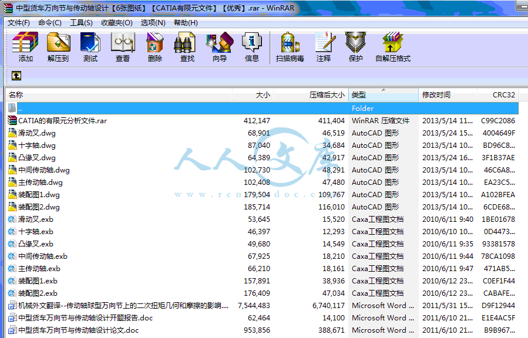Select the 滑动叉.dwg file icon
The width and height of the screenshot is (528, 338).
pos(12,133)
